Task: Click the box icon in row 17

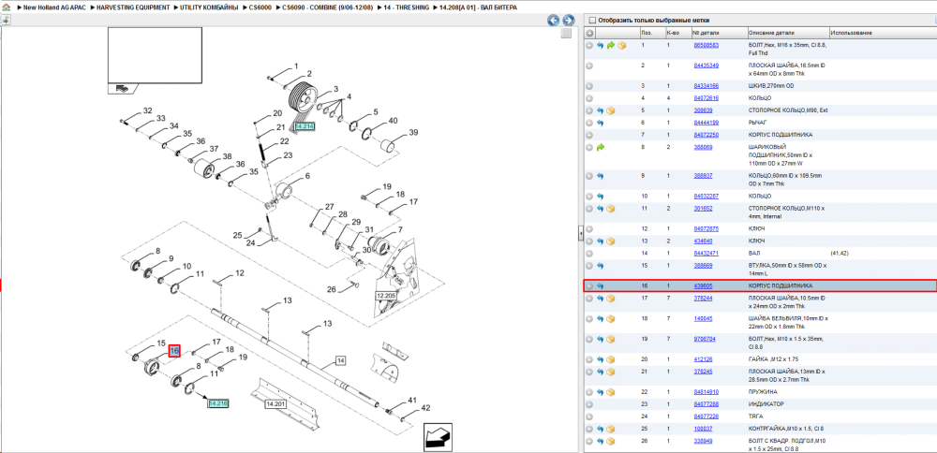Action: pyautogui.click(x=611, y=299)
